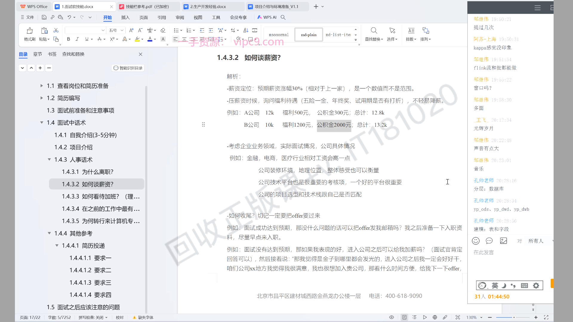Open the 插入 ribbon tab
Viewport: 573px width, 322px height.
125,18
